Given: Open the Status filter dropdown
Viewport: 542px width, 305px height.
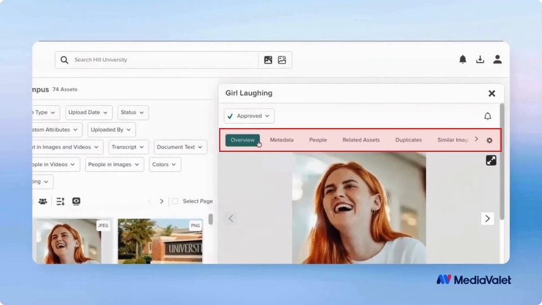Looking at the screenshot, I should pos(133,112).
